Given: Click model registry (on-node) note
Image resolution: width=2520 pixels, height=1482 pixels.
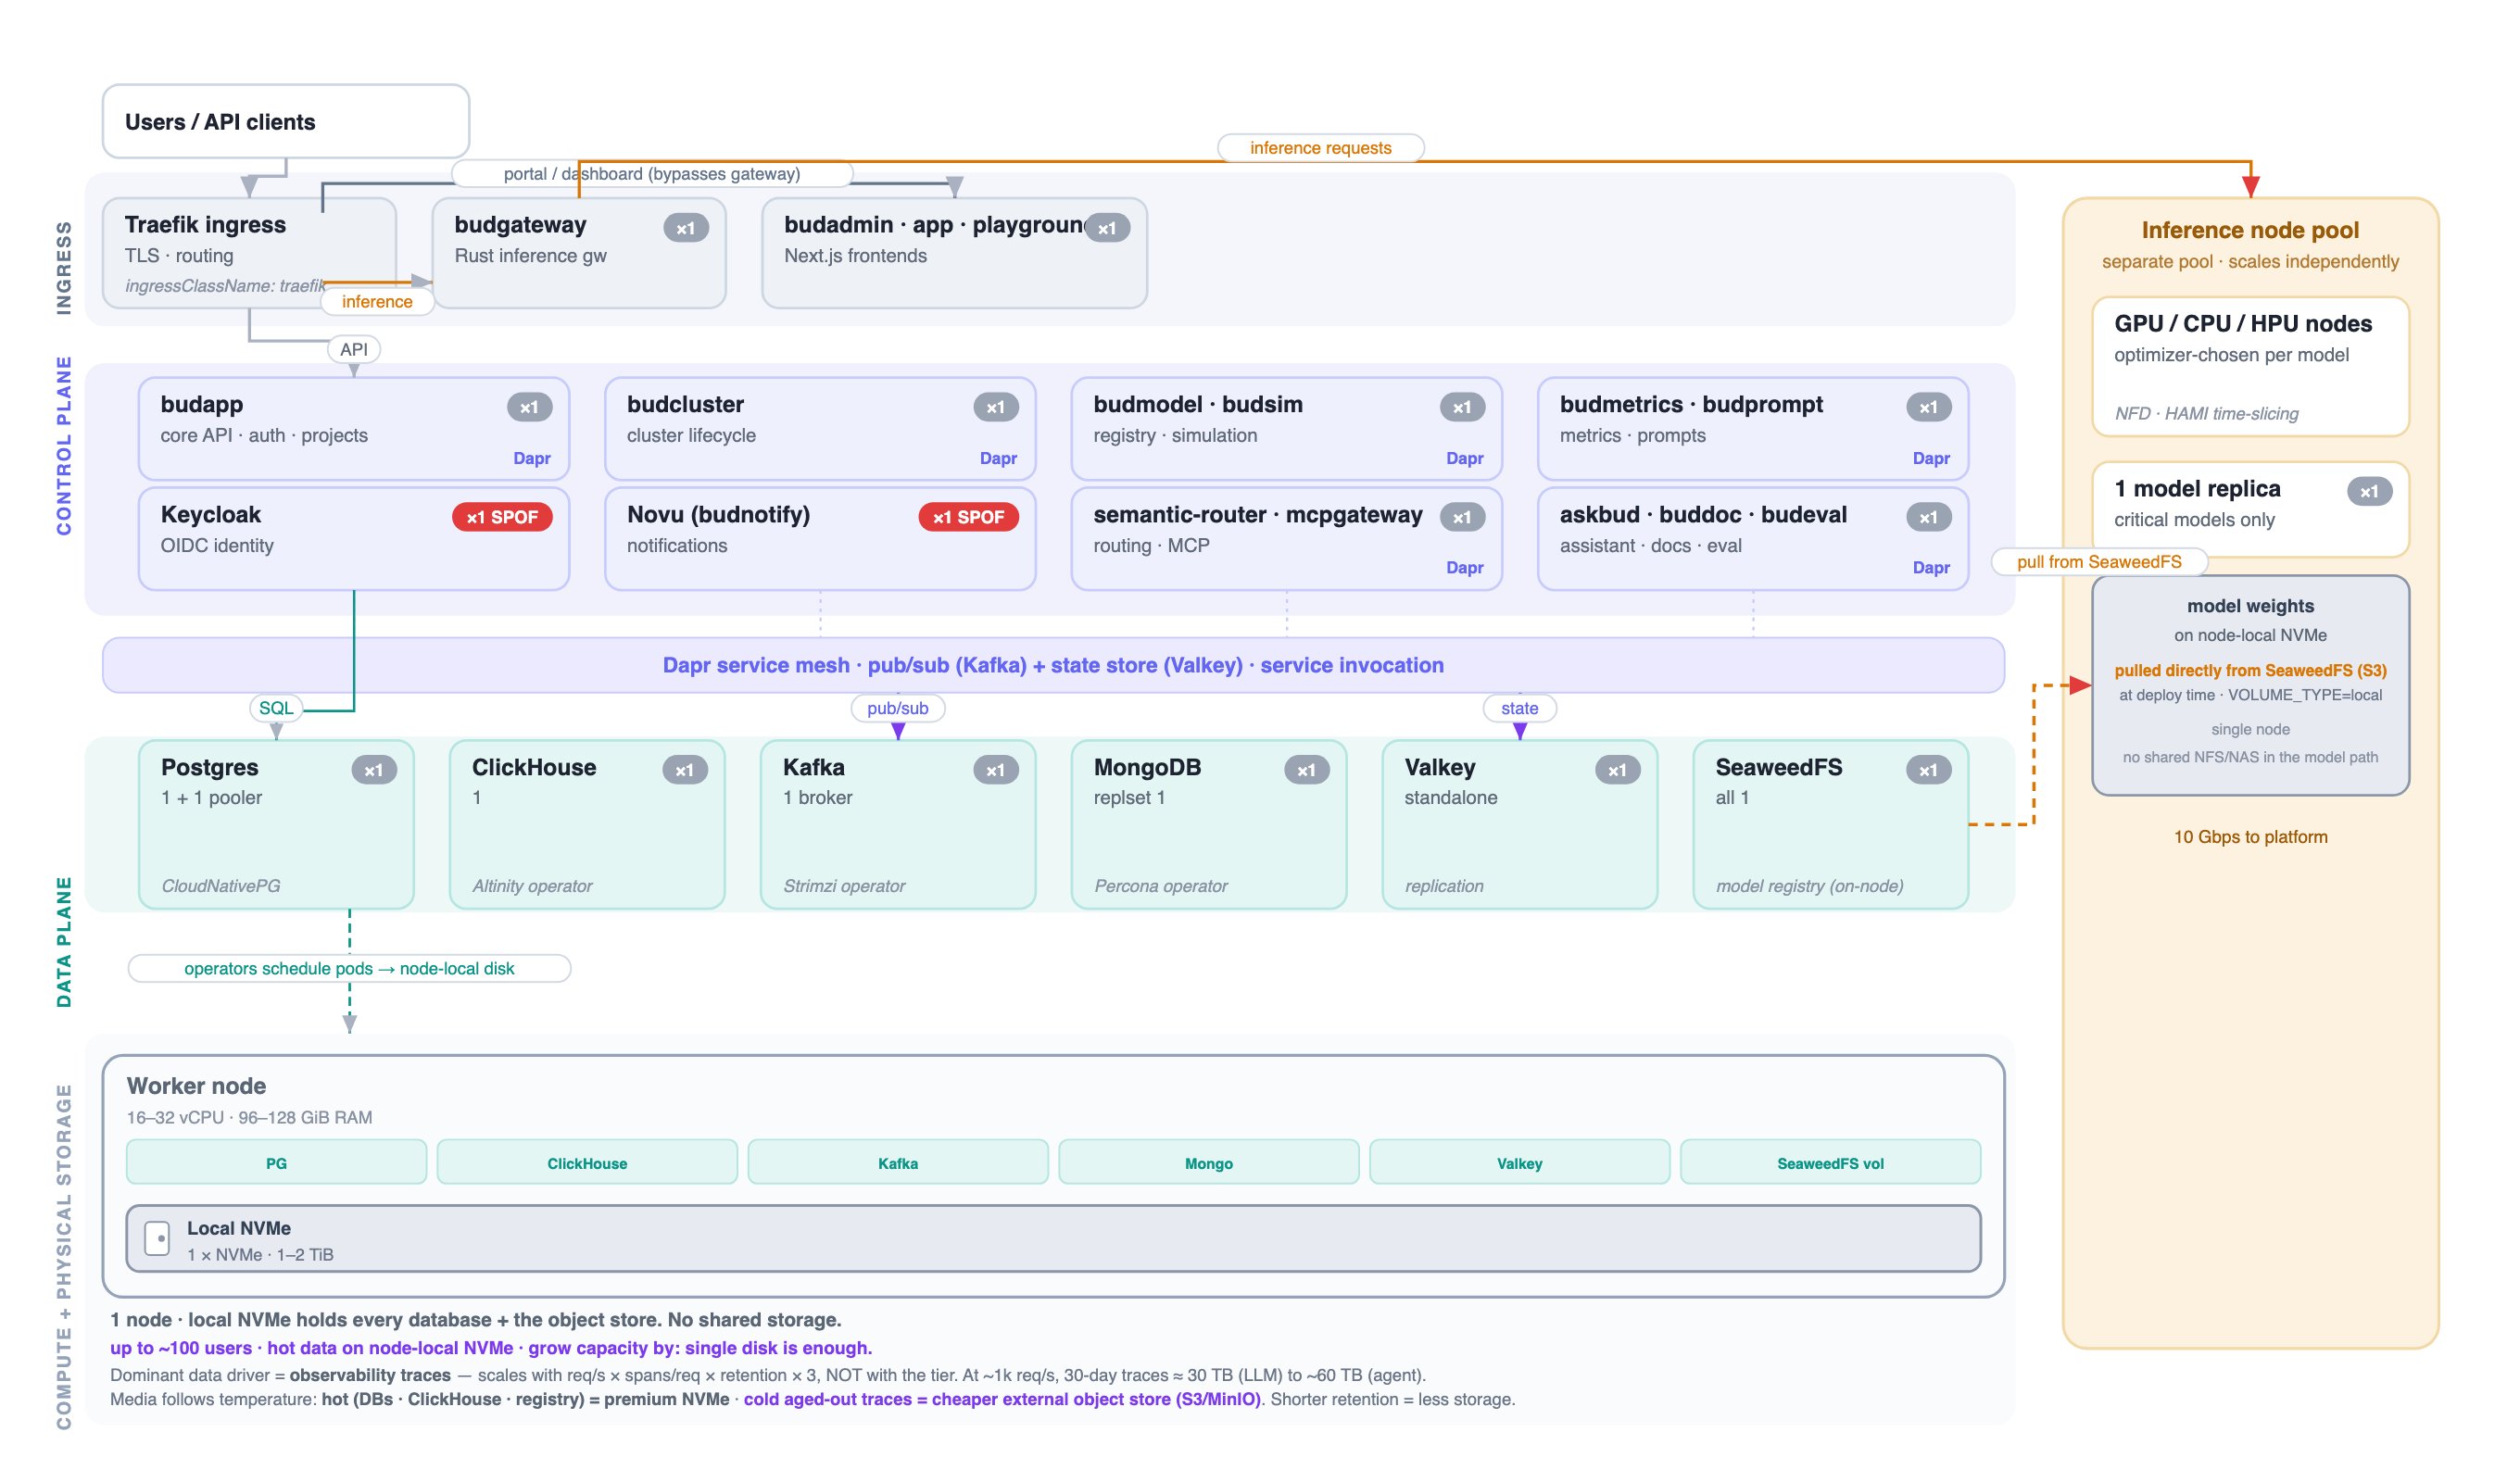Looking at the screenshot, I should 1810,886.
